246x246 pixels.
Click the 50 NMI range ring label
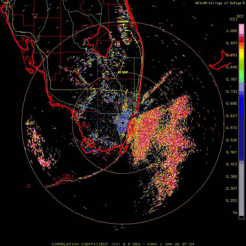tap(123, 72)
